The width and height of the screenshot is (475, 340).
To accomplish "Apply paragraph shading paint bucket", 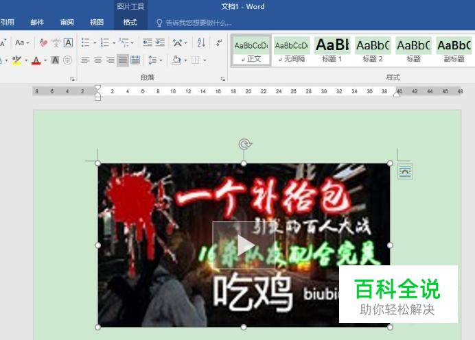I will [x=176, y=60].
